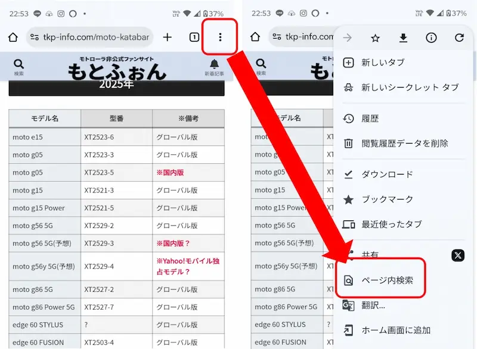Tap モデル名 column header in left table
Image resolution: width=477 pixels, height=349 pixels.
[45, 119]
